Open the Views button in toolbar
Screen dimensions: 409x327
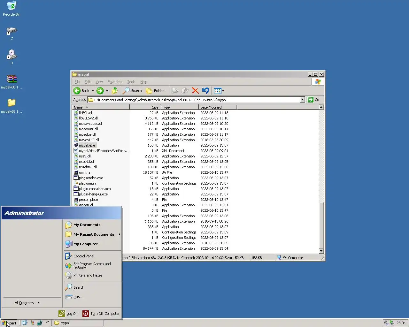[218, 91]
